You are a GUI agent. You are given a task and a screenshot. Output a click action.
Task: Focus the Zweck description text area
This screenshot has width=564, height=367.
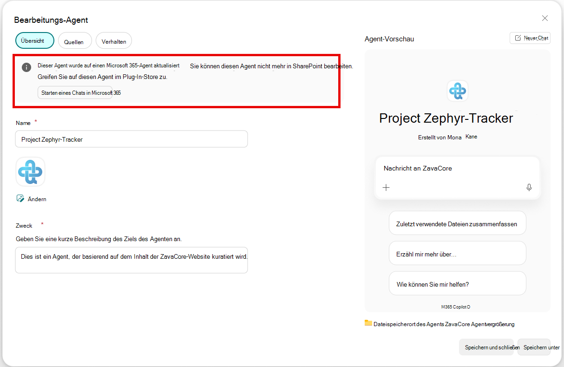coord(131,260)
